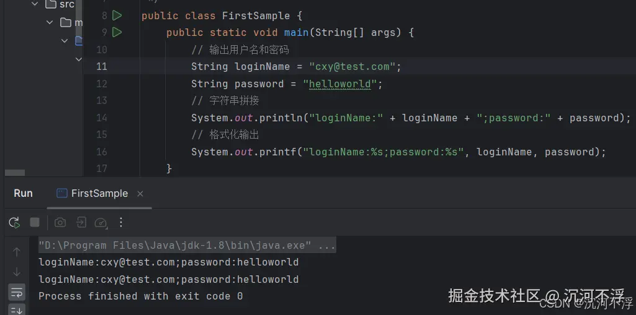Close the FirstSample run tab
This screenshot has width=636, height=315.
(x=140, y=194)
